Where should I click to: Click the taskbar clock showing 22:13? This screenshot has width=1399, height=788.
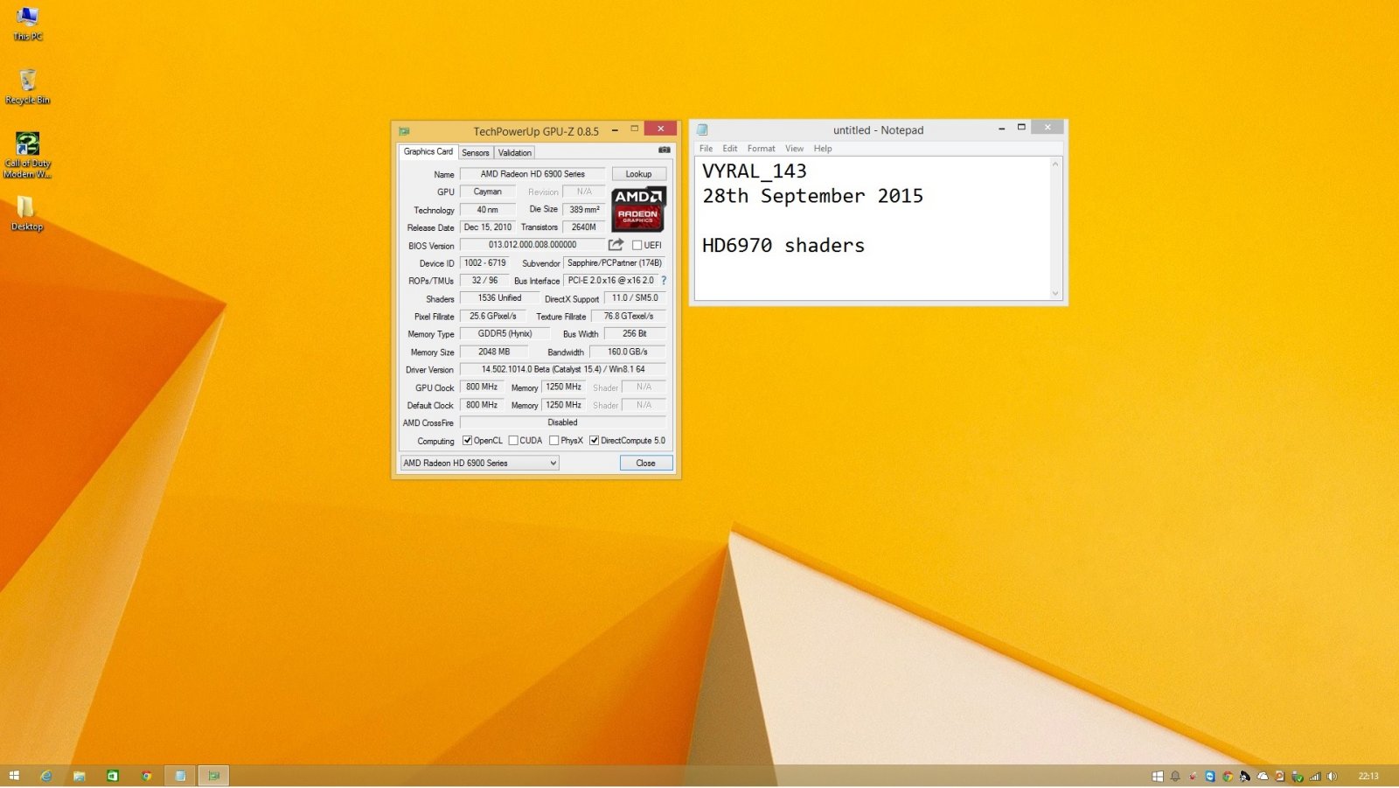(x=1368, y=776)
